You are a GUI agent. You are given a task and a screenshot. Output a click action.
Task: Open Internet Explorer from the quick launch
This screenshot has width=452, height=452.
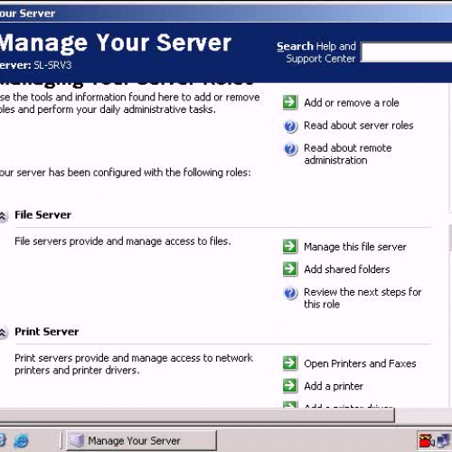(21, 441)
